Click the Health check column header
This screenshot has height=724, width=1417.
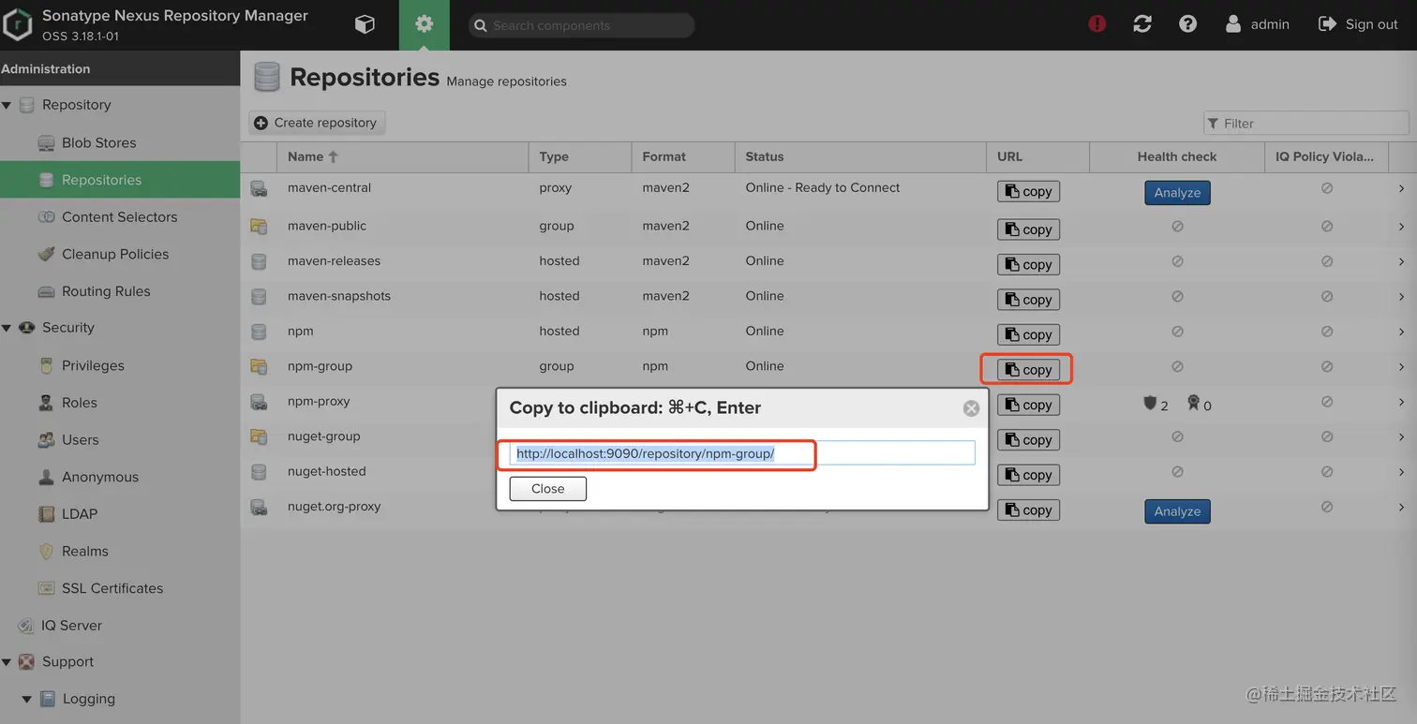pos(1176,156)
